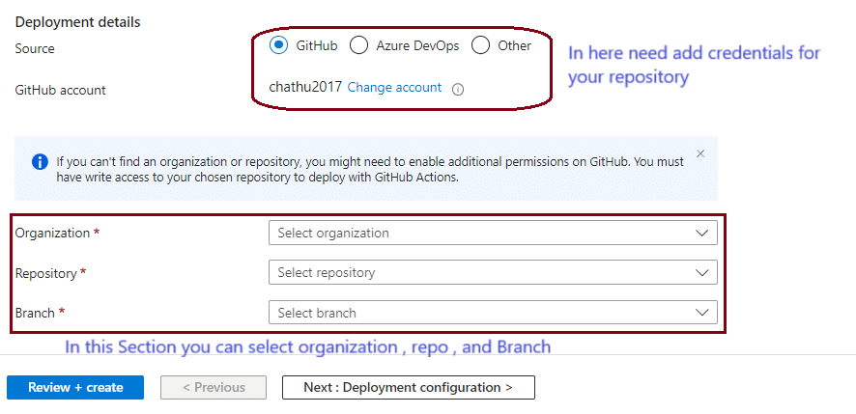Screen dimensions: 856x414
Task: Open the Select branch dropdown
Action: [493, 313]
